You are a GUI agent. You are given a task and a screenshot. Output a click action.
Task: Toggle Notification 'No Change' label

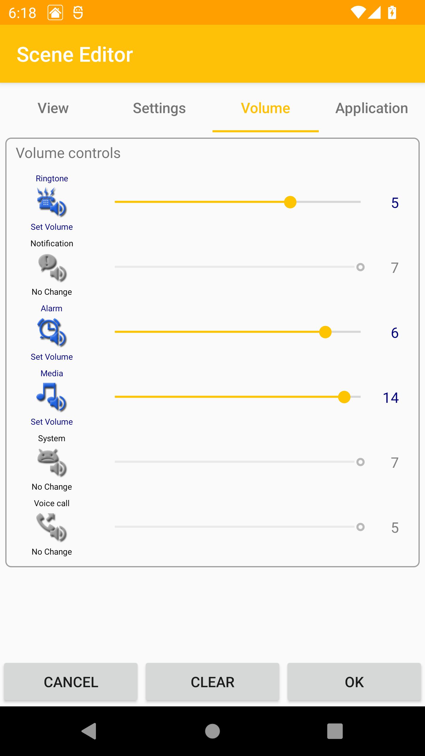[52, 292]
